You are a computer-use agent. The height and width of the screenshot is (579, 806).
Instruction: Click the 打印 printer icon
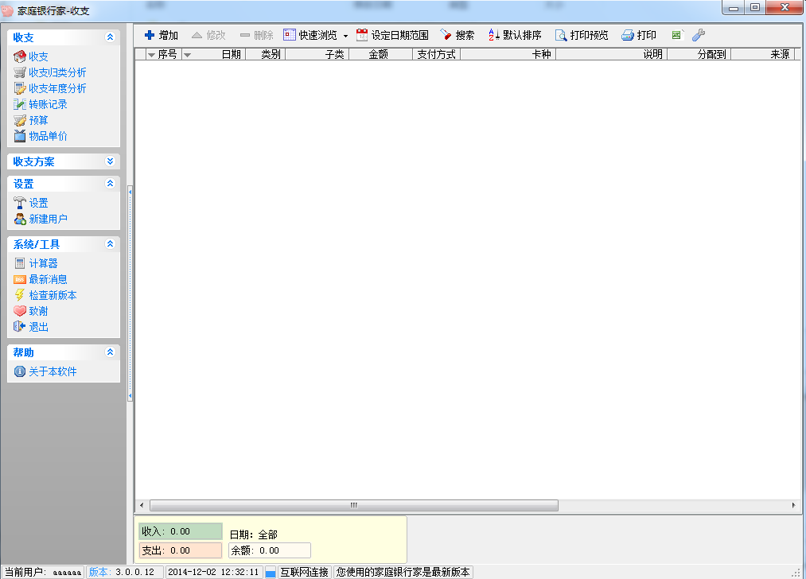click(627, 35)
